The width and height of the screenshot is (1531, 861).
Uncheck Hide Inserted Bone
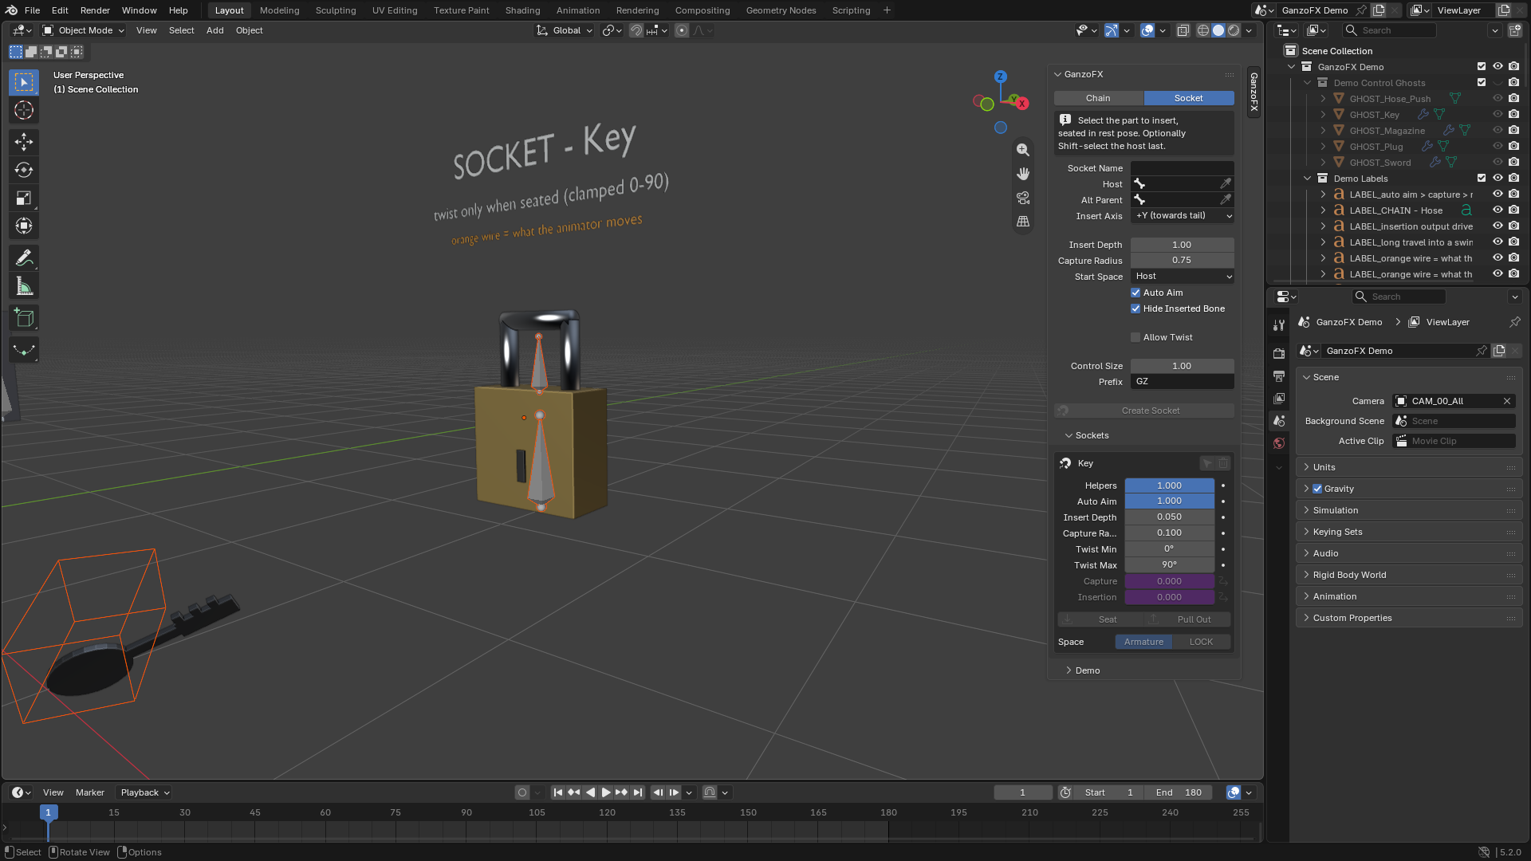pyautogui.click(x=1135, y=309)
